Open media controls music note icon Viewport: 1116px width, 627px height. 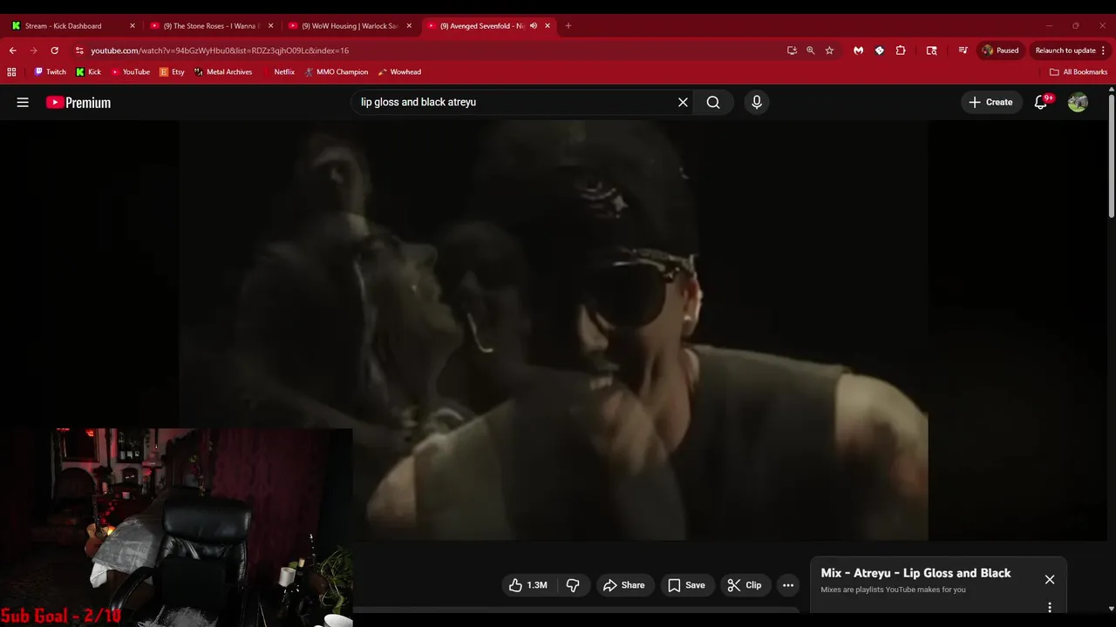click(963, 51)
